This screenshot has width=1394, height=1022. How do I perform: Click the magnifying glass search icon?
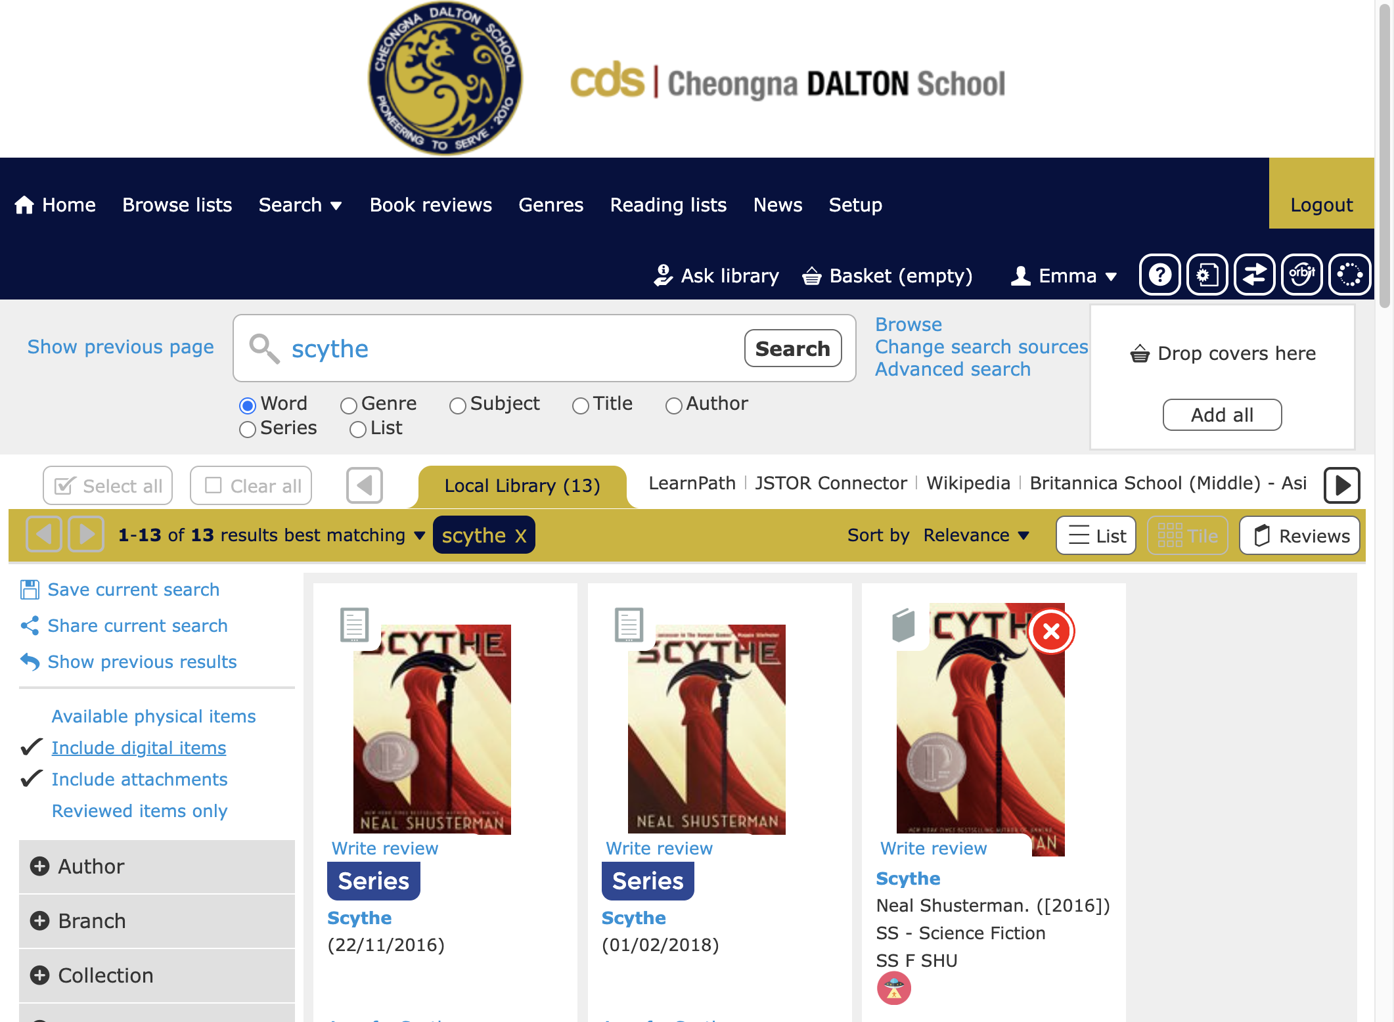[x=264, y=348]
